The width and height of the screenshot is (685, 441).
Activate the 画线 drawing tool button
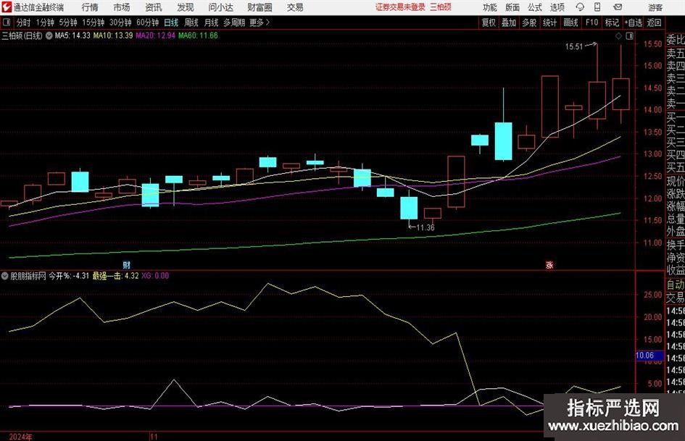[x=570, y=22]
